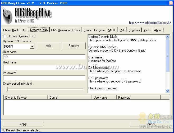Open the DNS Resolution Check tab

[66, 30]
